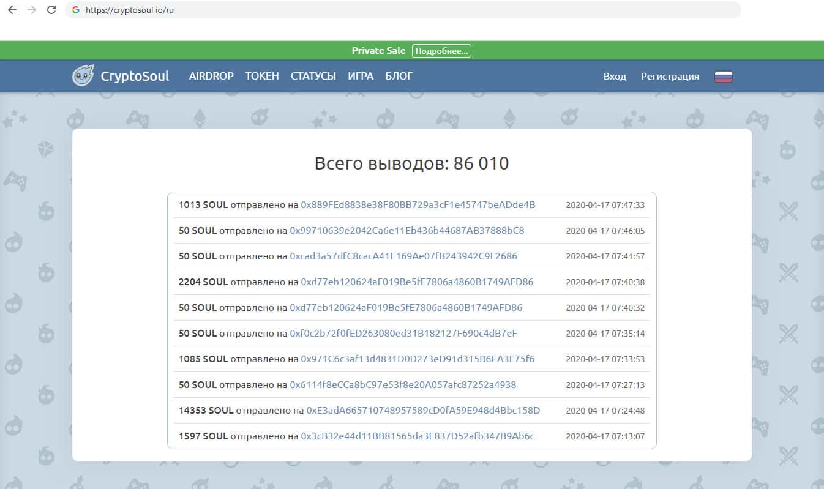Open address 0x3cB32e44d11BB81565da3E837D52afb347B9Ab6c
The width and height of the screenshot is (824, 489).
pos(418,436)
